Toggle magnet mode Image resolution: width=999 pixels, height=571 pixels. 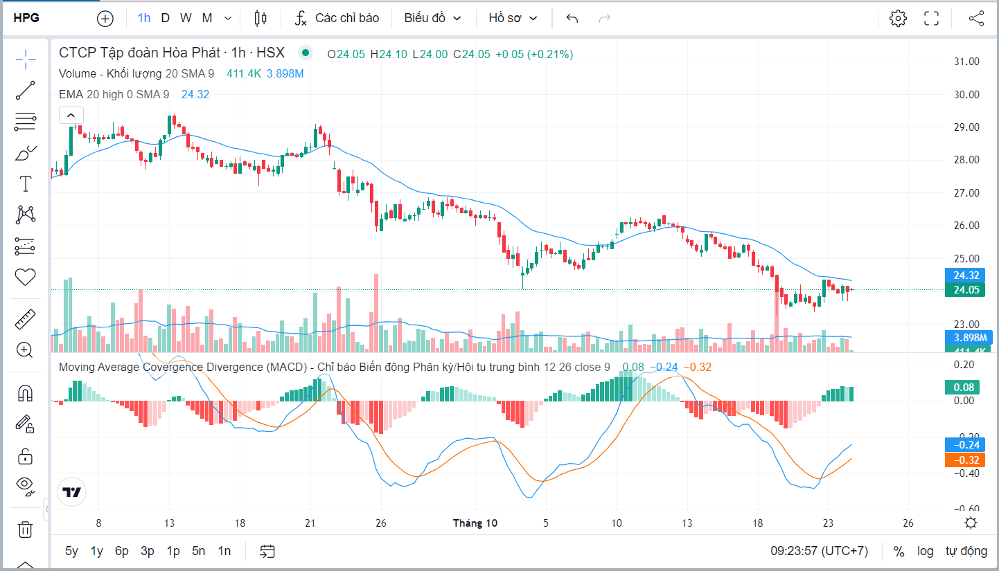[25, 394]
